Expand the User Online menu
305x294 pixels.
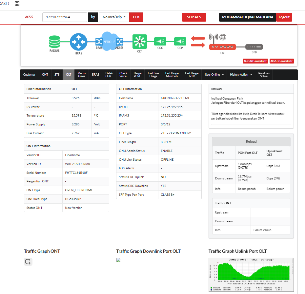click(x=214, y=75)
